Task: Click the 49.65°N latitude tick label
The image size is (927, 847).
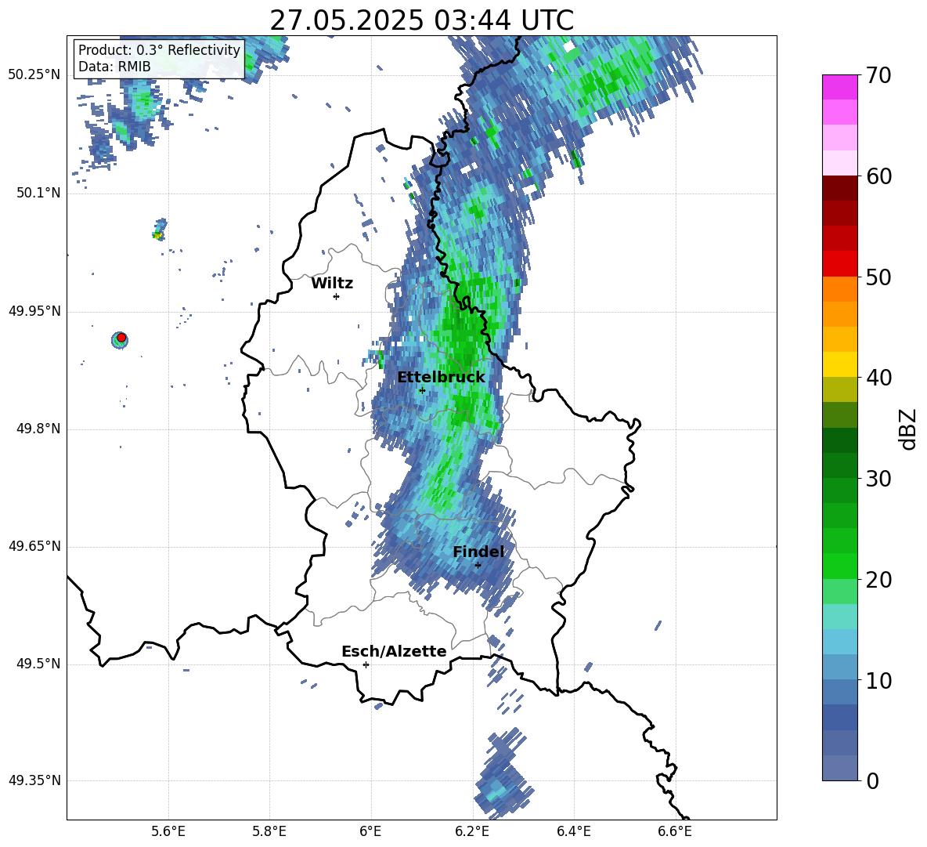Action: 34,547
